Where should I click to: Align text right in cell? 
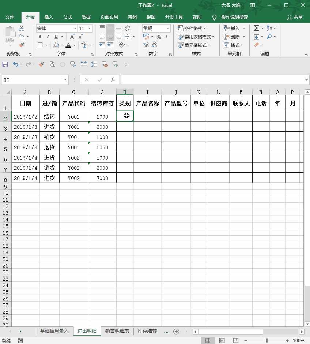[x=118, y=37]
